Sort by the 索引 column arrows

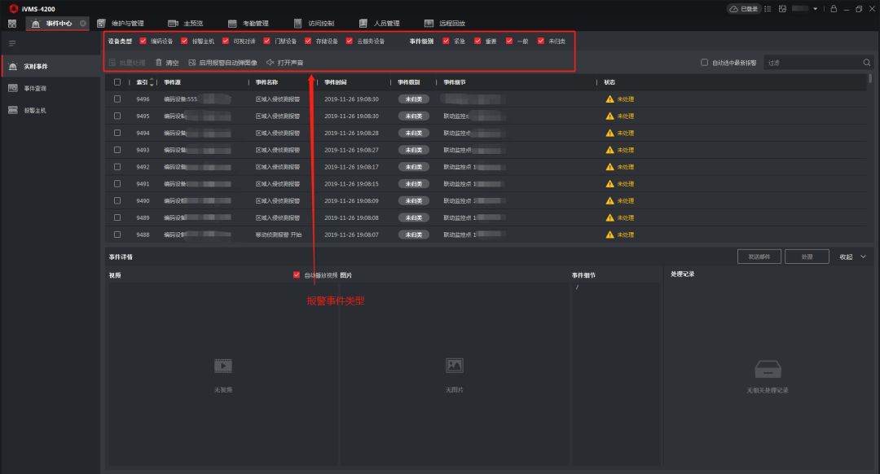click(x=152, y=82)
